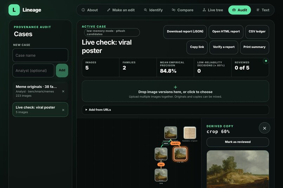Select the Live tree tab
This screenshot has height=188, width=283.
213,10
